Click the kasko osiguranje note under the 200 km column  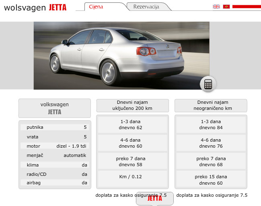click(x=131, y=195)
